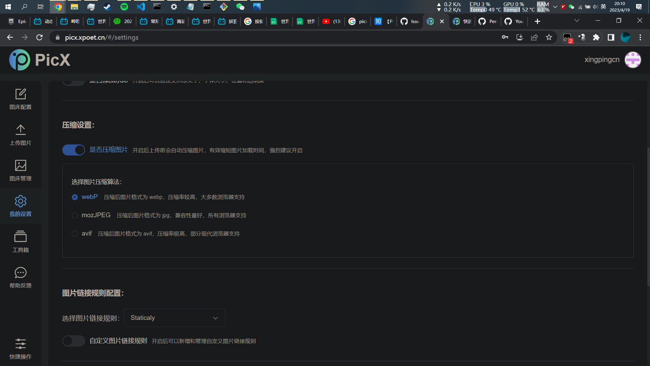
Task: Disable the 是否压缩图片 toggle
Action: [73, 150]
